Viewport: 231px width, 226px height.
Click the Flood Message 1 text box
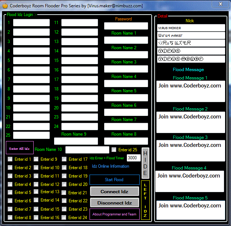point(191,91)
